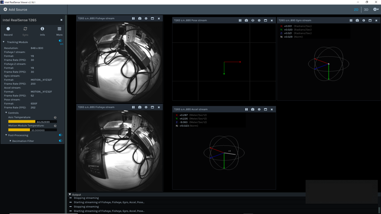Pause the bottom Fisheye stream
Screen dimensions: 381x214
[x=133, y=107]
